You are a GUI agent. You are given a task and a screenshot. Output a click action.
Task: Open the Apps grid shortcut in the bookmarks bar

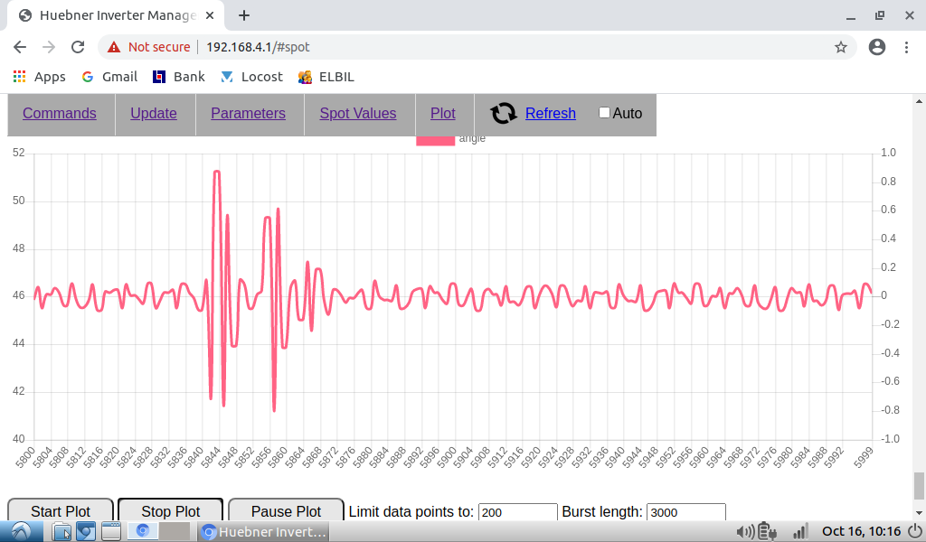(39, 77)
